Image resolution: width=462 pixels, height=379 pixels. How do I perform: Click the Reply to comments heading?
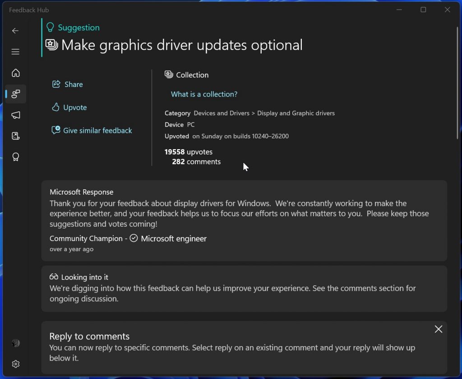89,336
